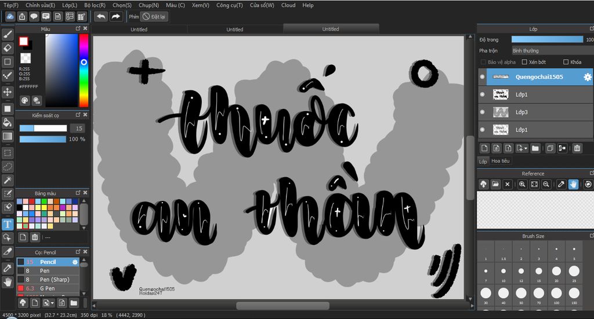
Task: Adjust the Độ trong layer opacity slider
Action: [x=548, y=39]
